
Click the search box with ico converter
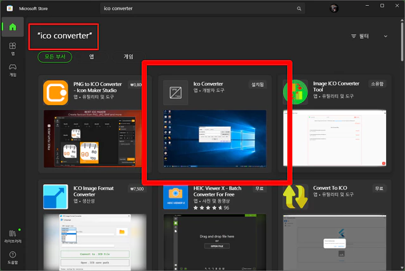point(202,8)
